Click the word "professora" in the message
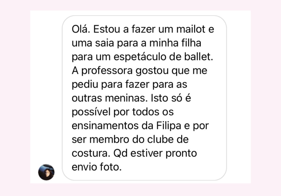The width and height of the screenshot is (281, 196). pyautogui.click(x=107, y=71)
